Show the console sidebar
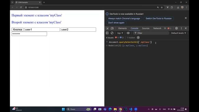 [x=107, y=33]
